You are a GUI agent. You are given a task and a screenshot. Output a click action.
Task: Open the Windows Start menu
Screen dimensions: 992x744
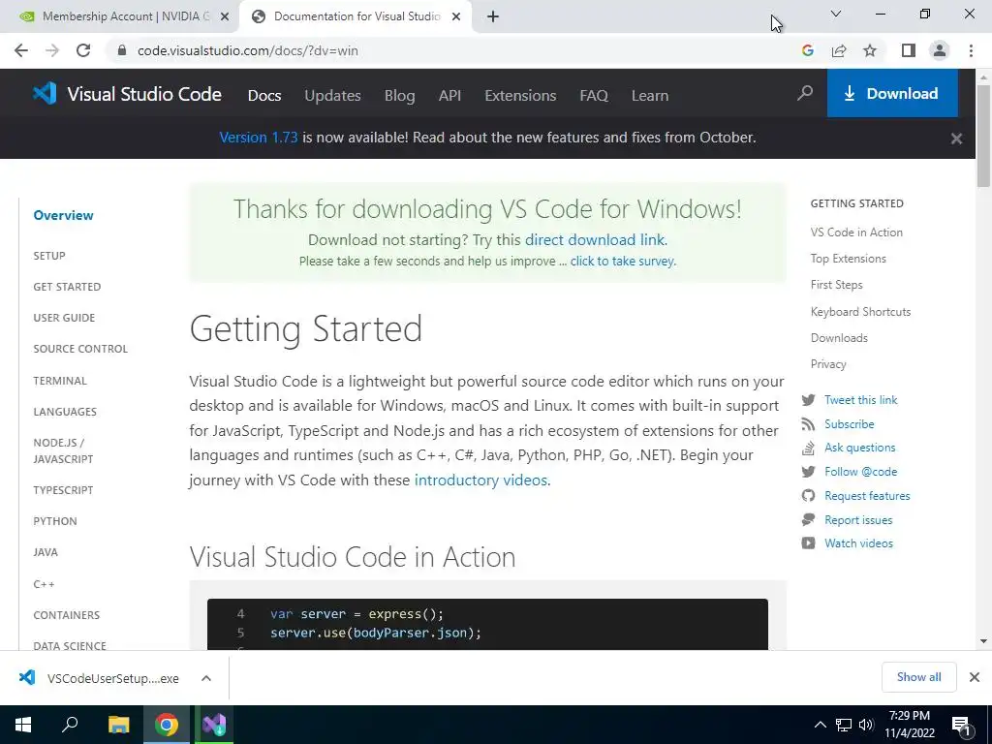click(23, 725)
